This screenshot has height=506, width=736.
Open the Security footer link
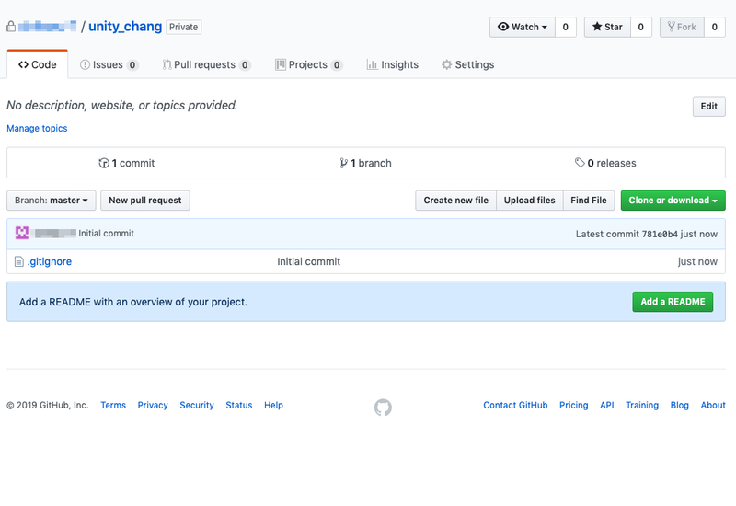click(197, 405)
